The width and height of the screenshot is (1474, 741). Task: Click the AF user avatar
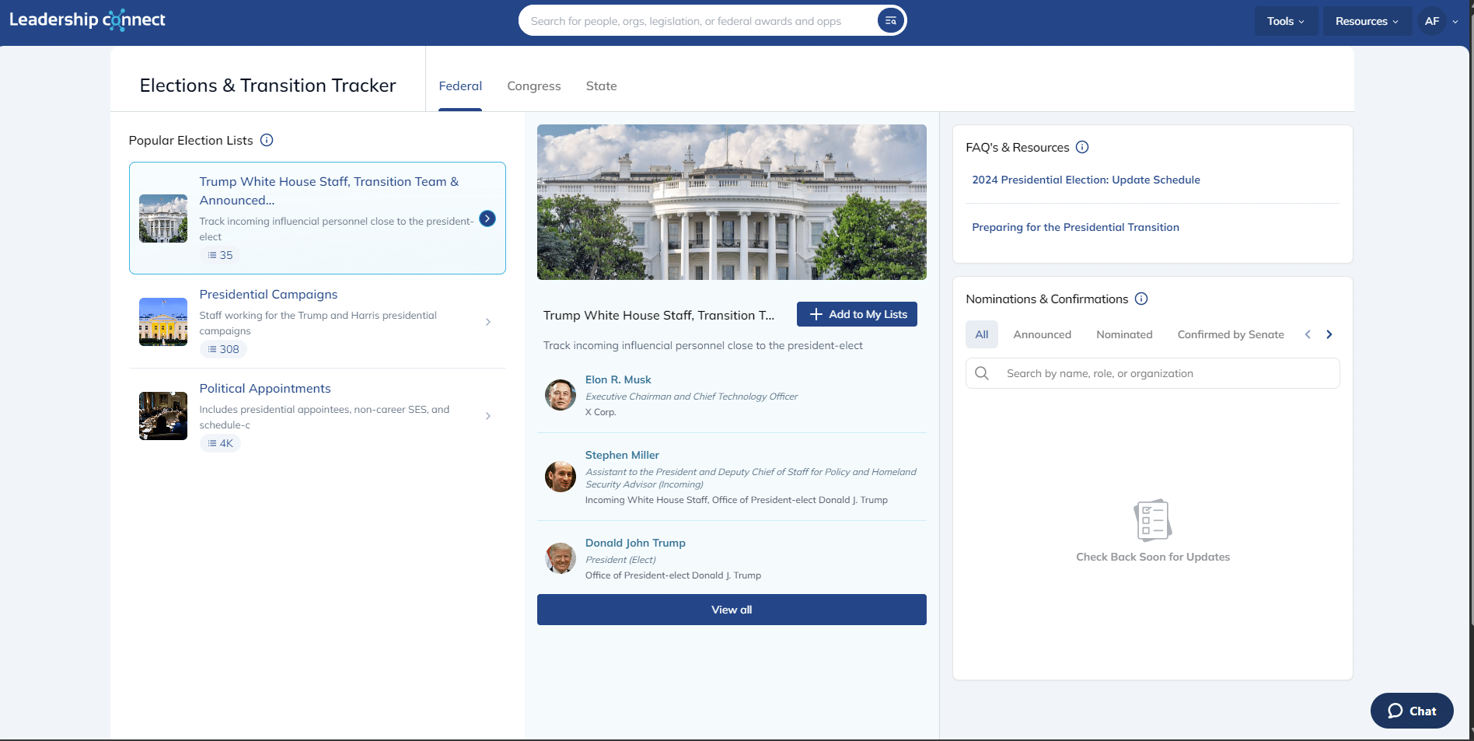click(x=1432, y=21)
